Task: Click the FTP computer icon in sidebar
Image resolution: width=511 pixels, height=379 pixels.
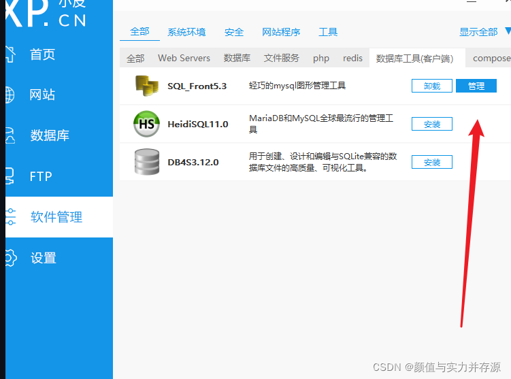Action: tap(10, 176)
